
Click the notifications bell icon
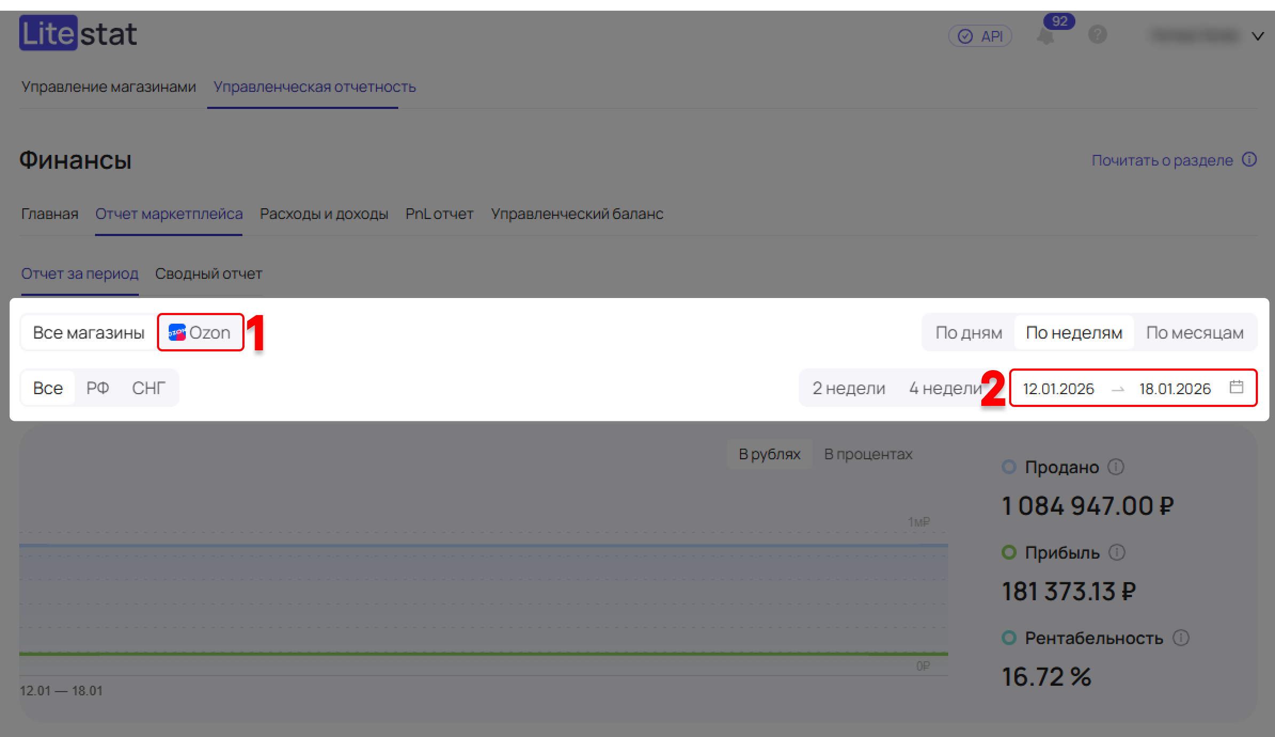tap(1045, 37)
